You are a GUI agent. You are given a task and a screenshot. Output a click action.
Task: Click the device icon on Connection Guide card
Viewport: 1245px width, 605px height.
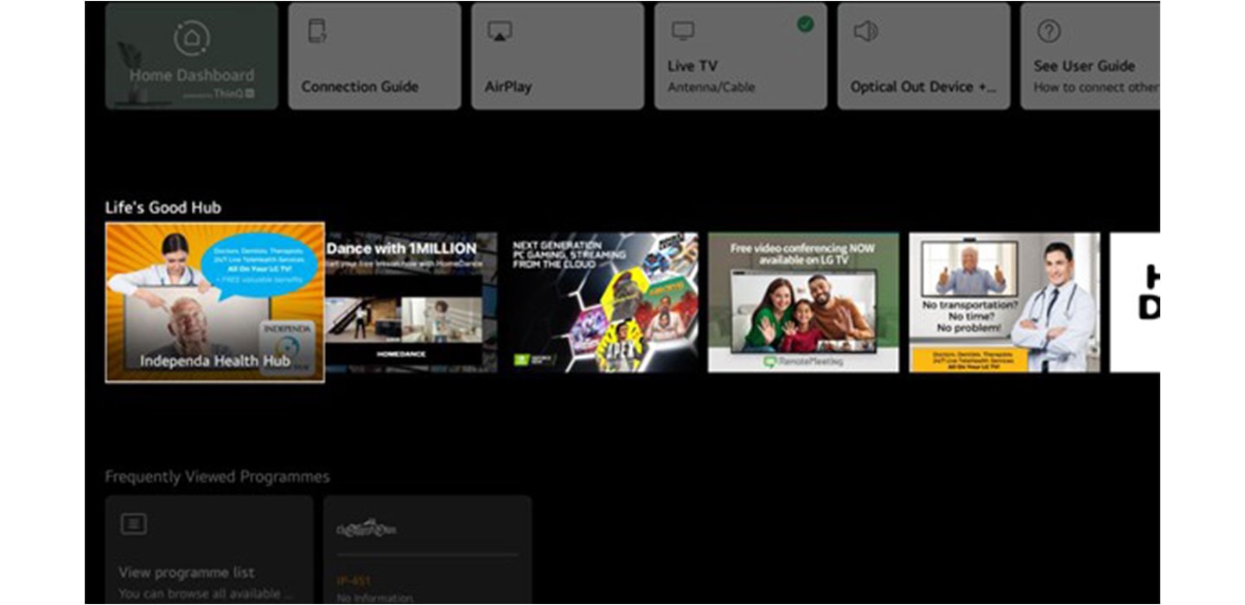(316, 31)
